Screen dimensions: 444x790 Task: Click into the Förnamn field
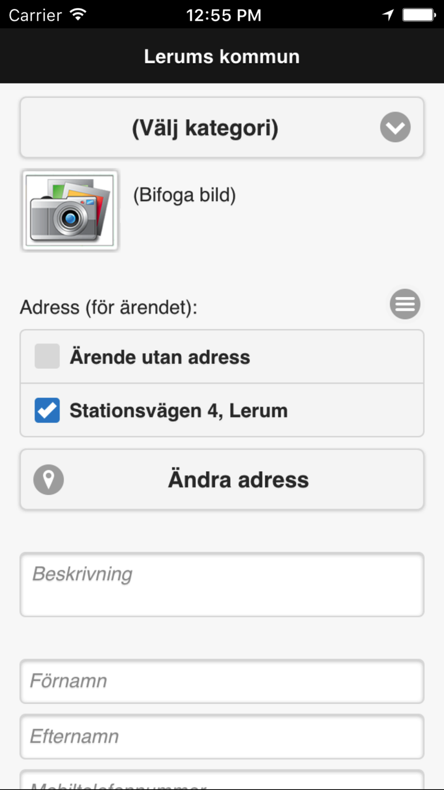coord(222,681)
